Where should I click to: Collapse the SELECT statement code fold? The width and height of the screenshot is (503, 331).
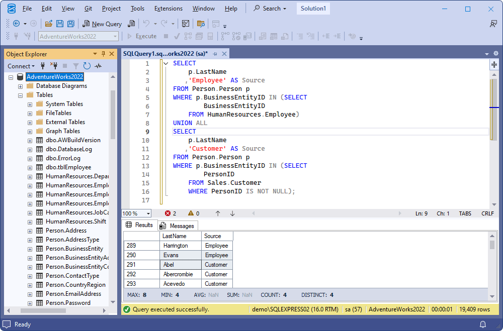(166, 63)
